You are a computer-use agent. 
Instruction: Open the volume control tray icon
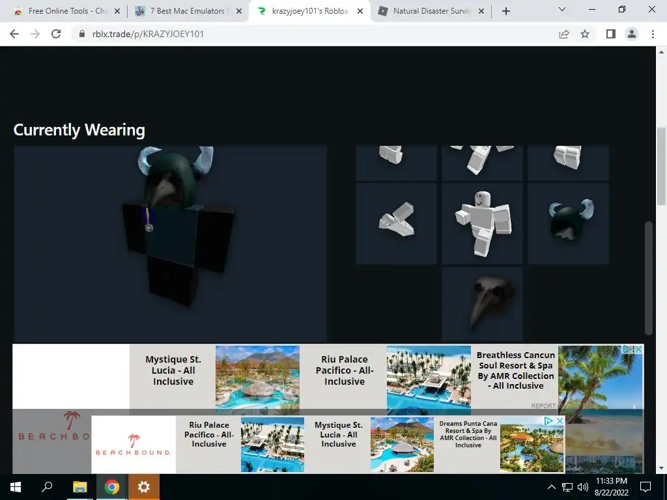tap(583, 487)
